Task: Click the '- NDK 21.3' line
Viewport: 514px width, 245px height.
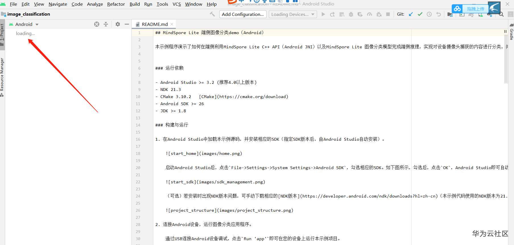Action: (168, 90)
